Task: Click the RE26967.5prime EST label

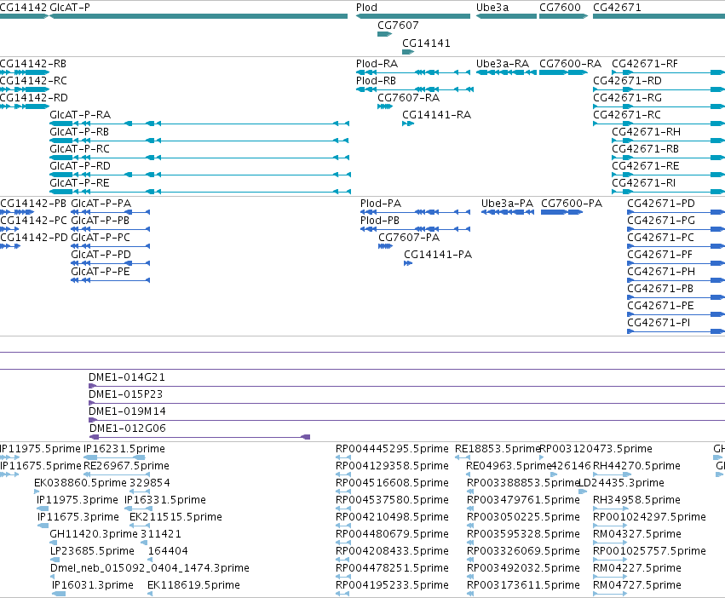Action: [x=127, y=466]
